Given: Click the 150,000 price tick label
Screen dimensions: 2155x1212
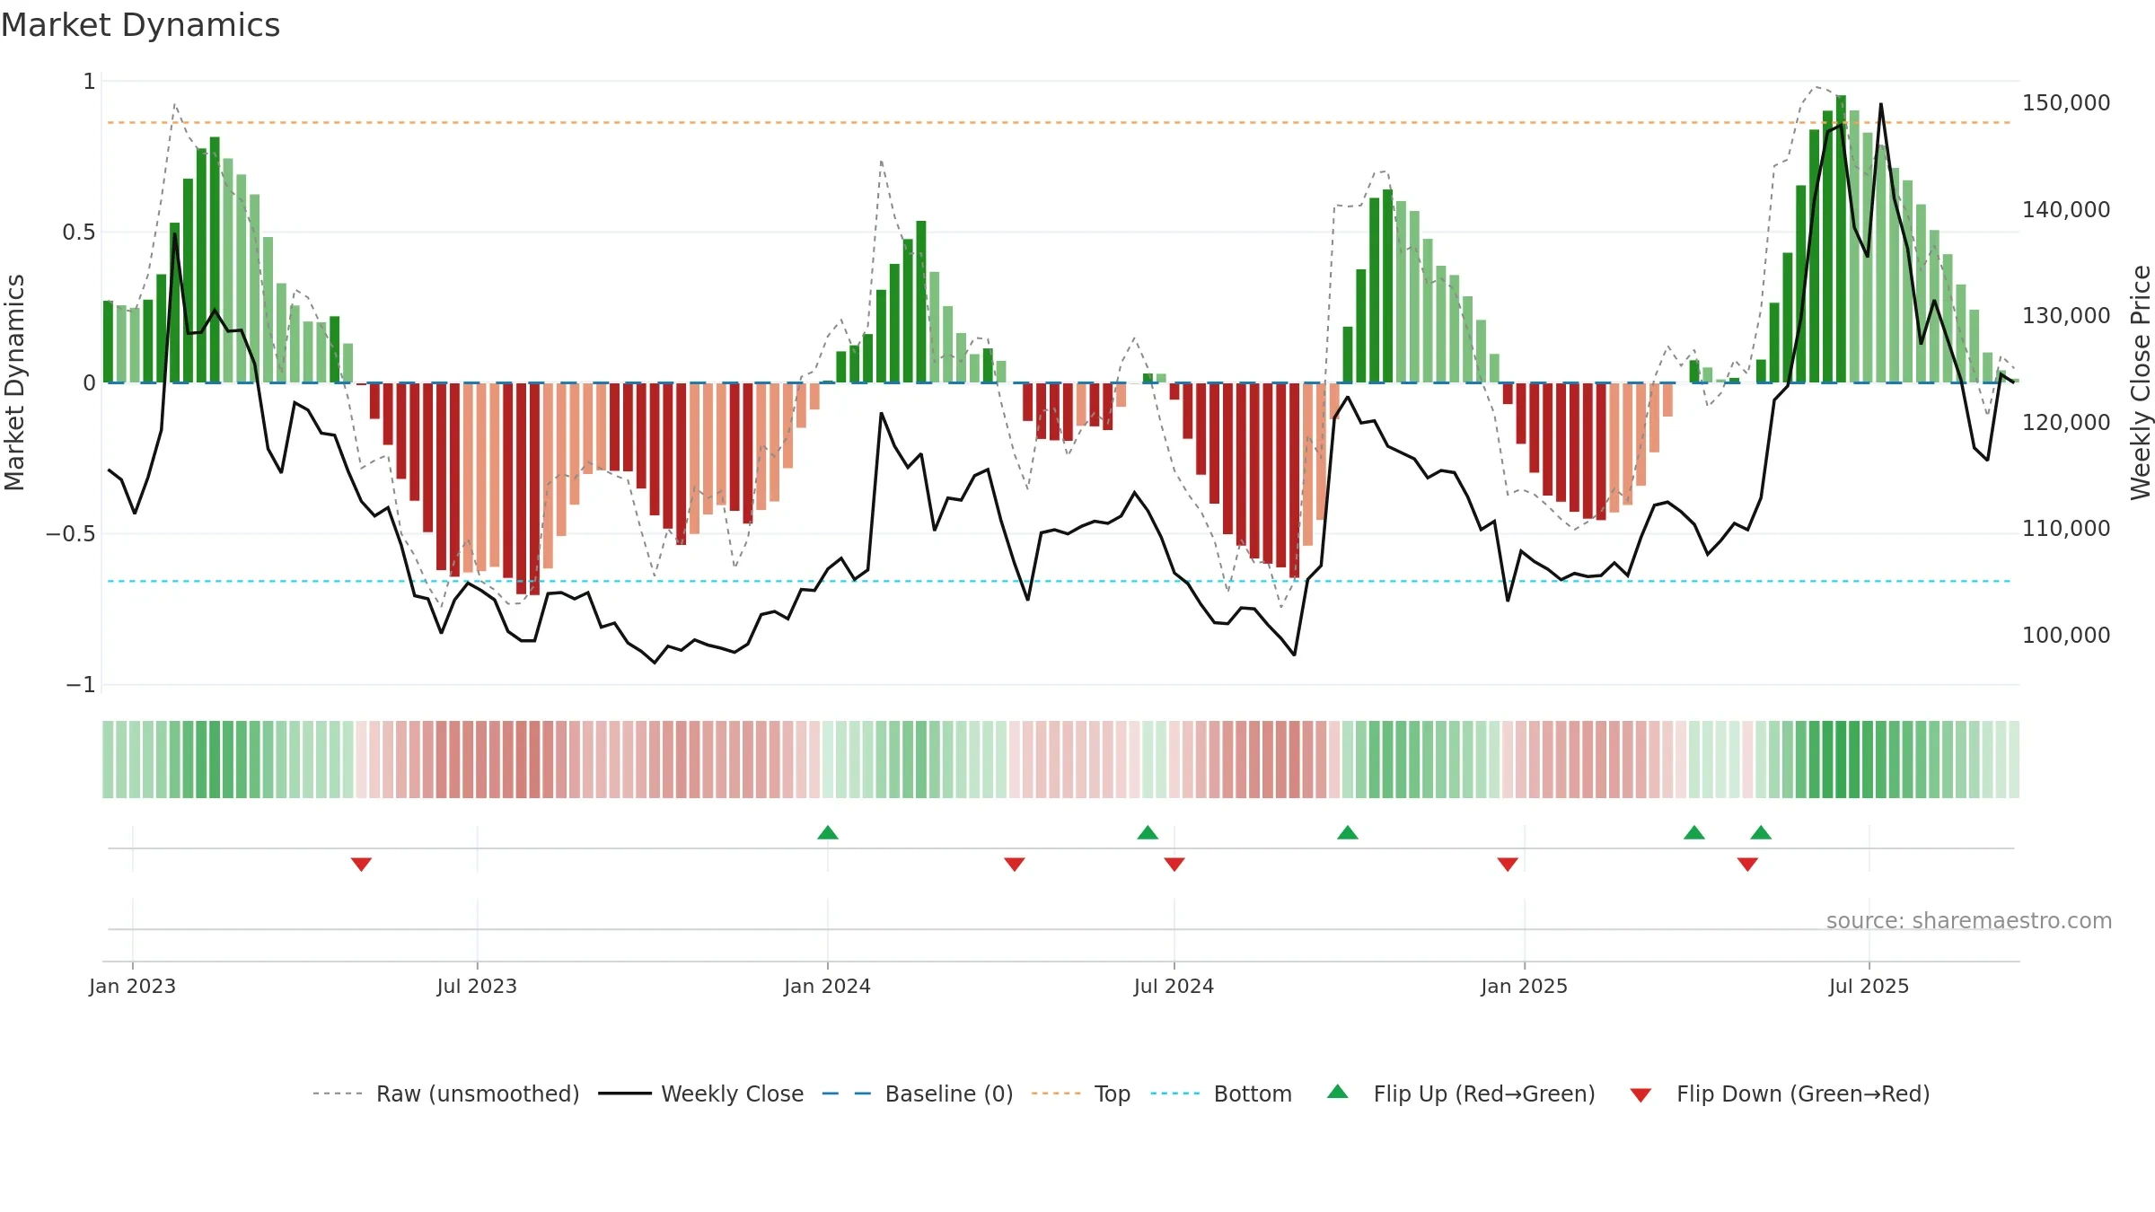Looking at the screenshot, I should pyautogui.click(x=2066, y=103).
